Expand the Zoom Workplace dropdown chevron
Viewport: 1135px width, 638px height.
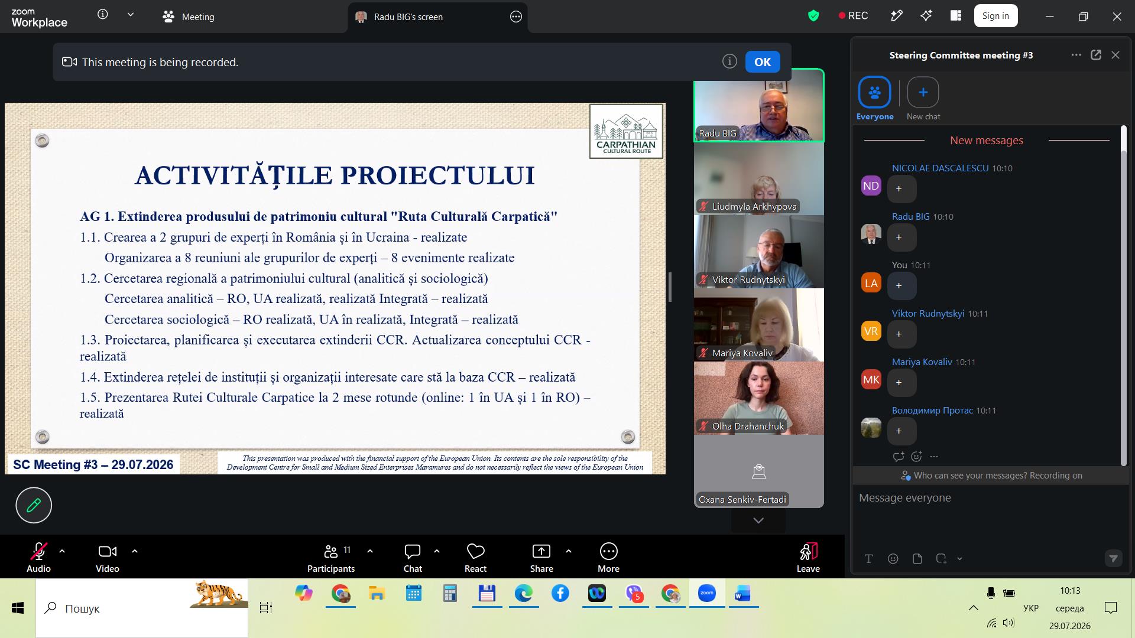pos(131,15)
